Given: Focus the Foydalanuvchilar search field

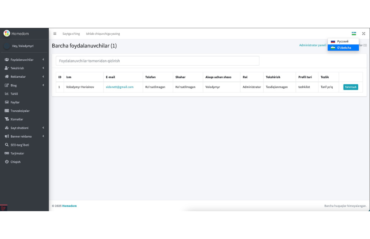Looking at the screenshot, I should 157,61.
